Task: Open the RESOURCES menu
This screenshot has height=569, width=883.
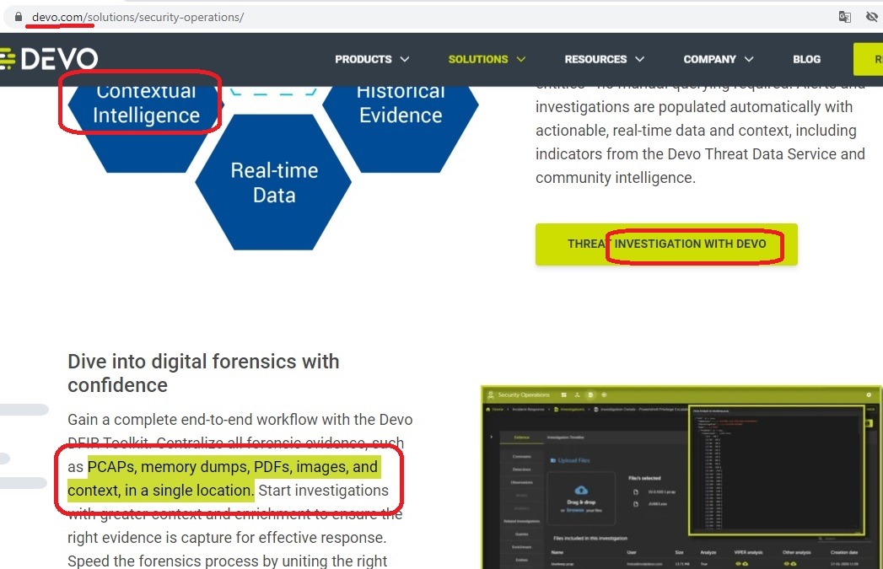Action: 595,59
